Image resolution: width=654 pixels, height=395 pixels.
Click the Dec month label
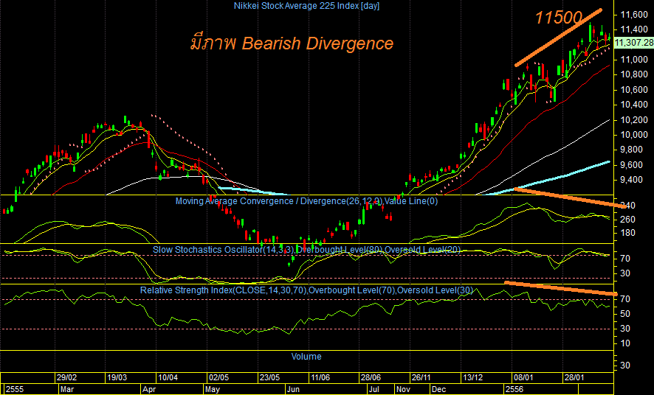(x=438, y=389)
